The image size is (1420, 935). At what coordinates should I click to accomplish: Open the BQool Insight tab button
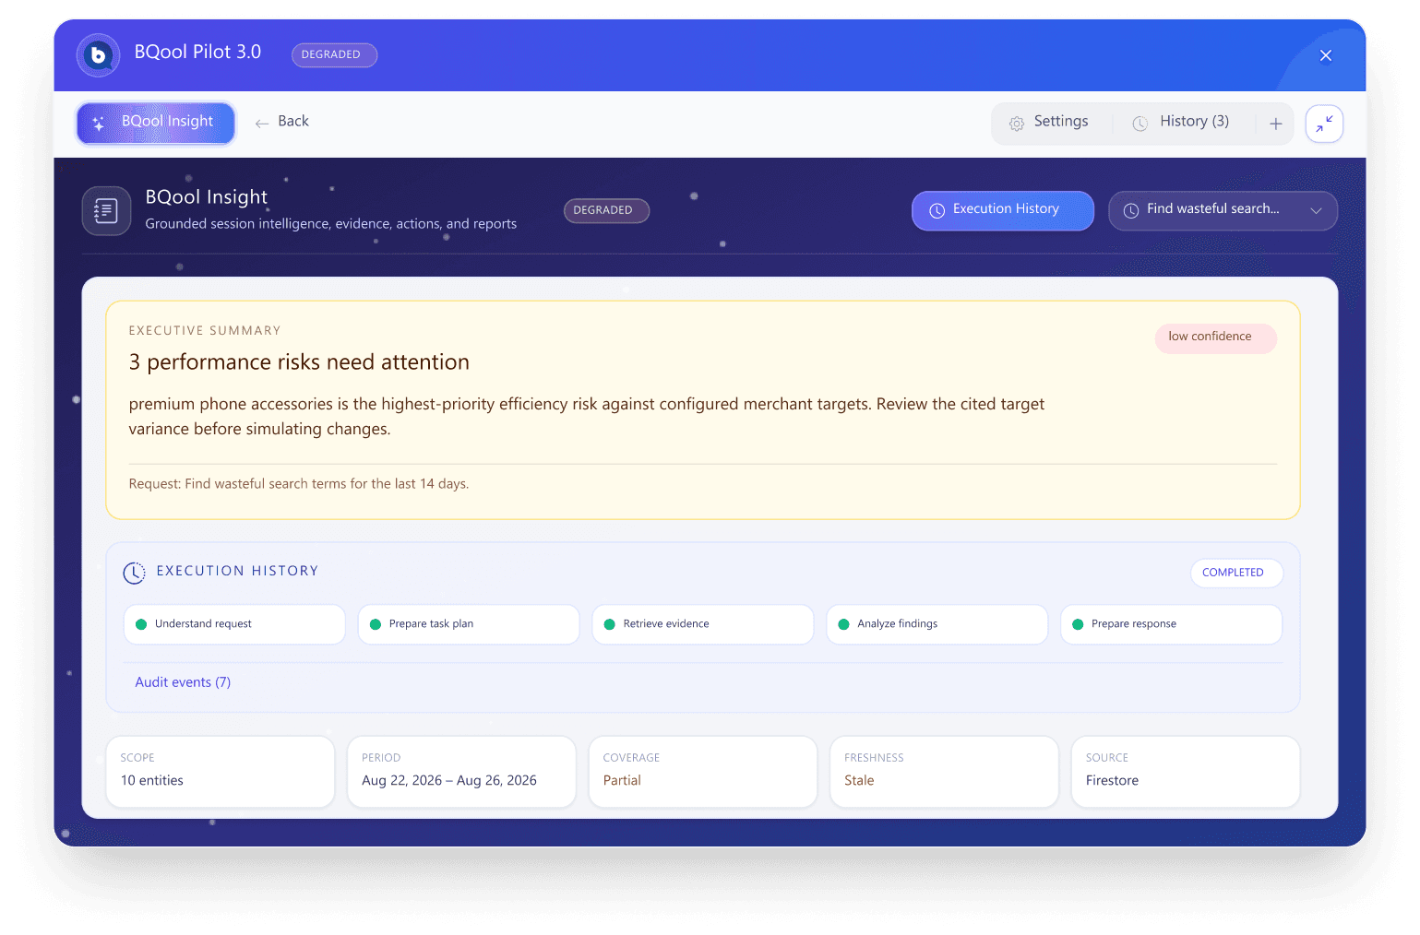156,123
